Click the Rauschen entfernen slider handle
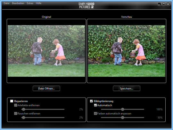The height and width of the screenshot is (130, 173). (x=23, y=117)
